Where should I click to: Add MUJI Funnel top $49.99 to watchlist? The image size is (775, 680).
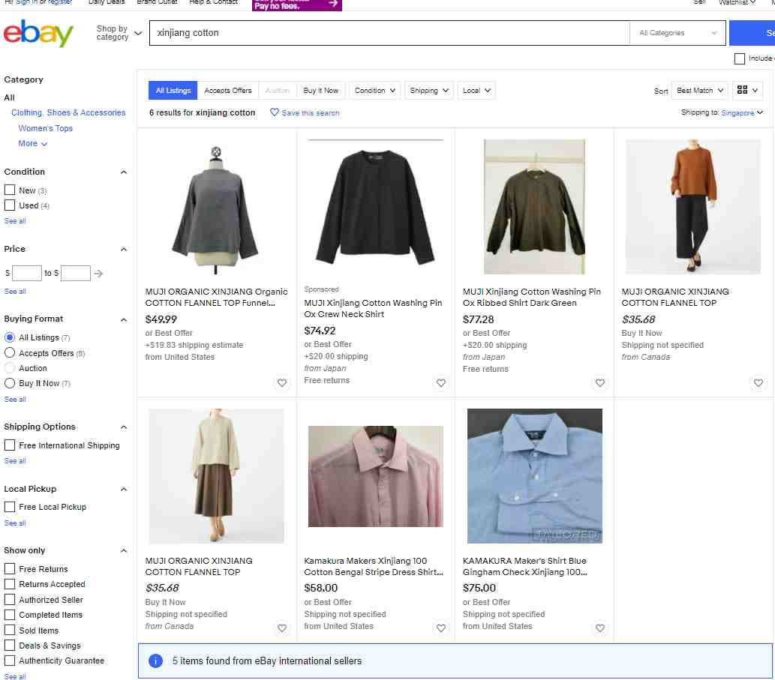[282, 382]
